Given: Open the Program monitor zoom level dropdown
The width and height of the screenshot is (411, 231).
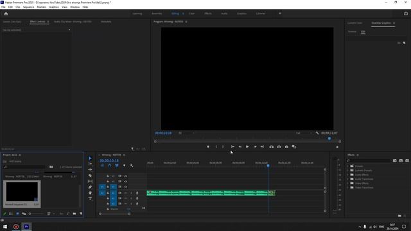Looking at the screenshot, I should tap(187, 133).
